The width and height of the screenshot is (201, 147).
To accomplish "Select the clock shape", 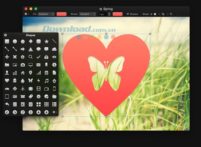I will pos(54,65).
